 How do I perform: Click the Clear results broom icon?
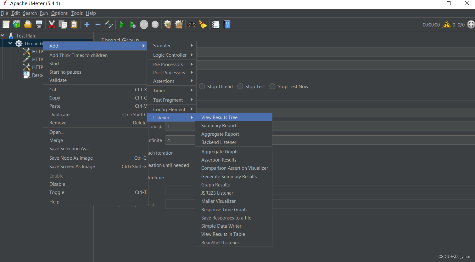point(168,24)
